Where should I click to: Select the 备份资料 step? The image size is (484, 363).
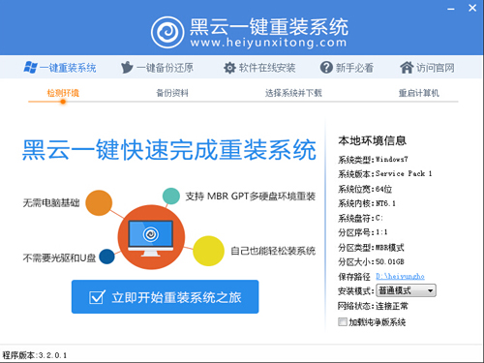pyautogui.click(x=172, y=93)
